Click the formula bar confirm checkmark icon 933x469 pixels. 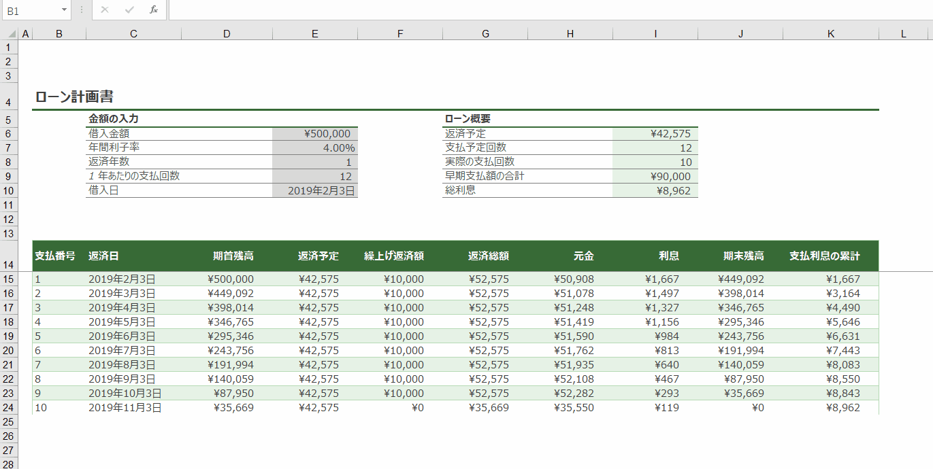tap(129, 10)
